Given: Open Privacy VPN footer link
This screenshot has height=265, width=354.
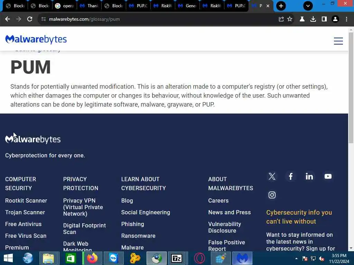Looking at the screenshot, I should (x=83, y=207).
